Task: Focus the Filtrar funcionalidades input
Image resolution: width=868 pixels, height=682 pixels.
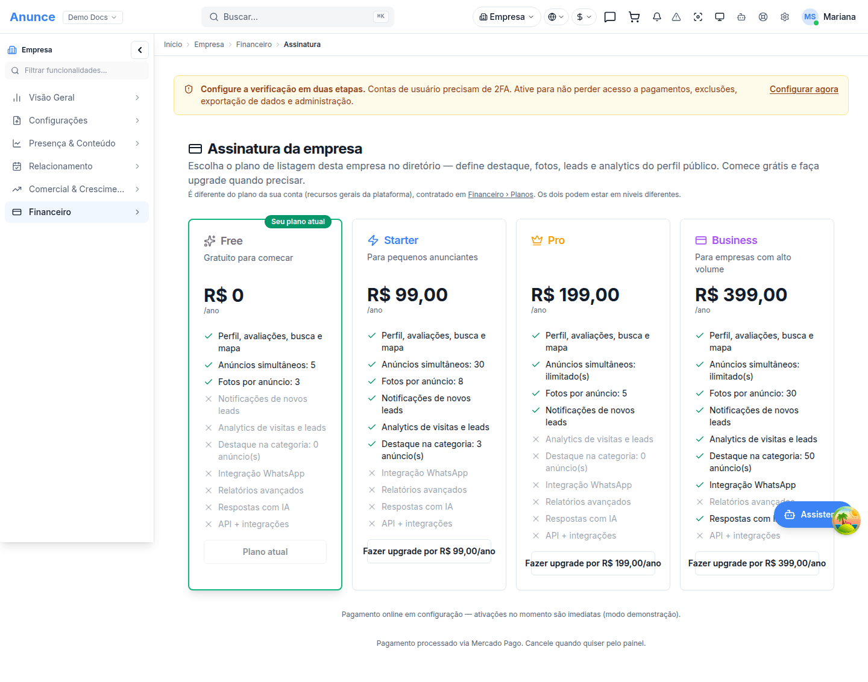Action: pos(77,70)
